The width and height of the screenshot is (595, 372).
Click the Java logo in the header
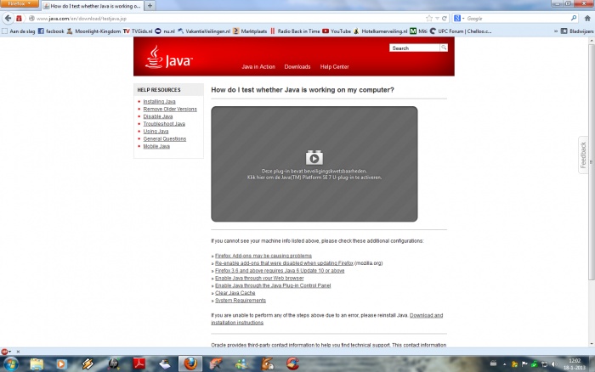pos(169,58)
